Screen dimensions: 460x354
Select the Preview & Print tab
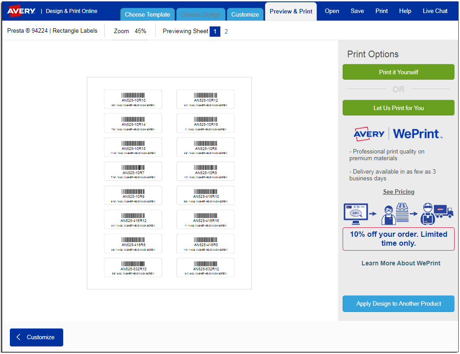pyautogui.click(x=291, y=12)
